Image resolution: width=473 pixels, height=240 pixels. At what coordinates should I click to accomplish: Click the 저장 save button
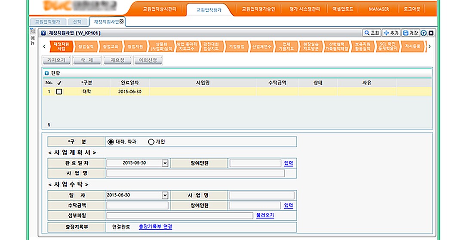tap(411, 33)
